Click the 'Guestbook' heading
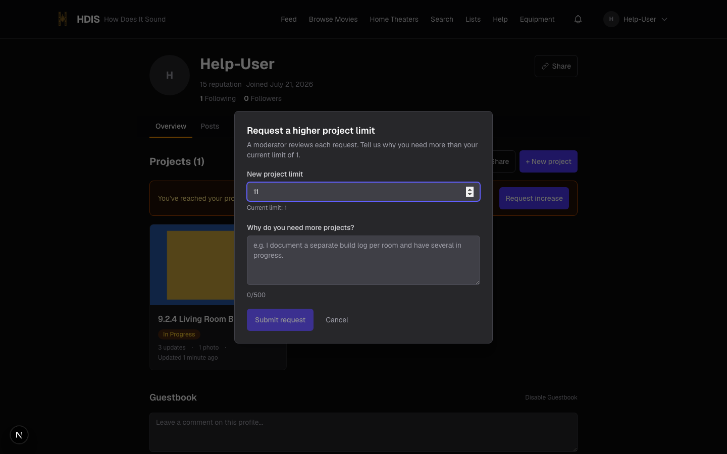The width and height of the screenshot is (727, 454). (x=173, y=398)
